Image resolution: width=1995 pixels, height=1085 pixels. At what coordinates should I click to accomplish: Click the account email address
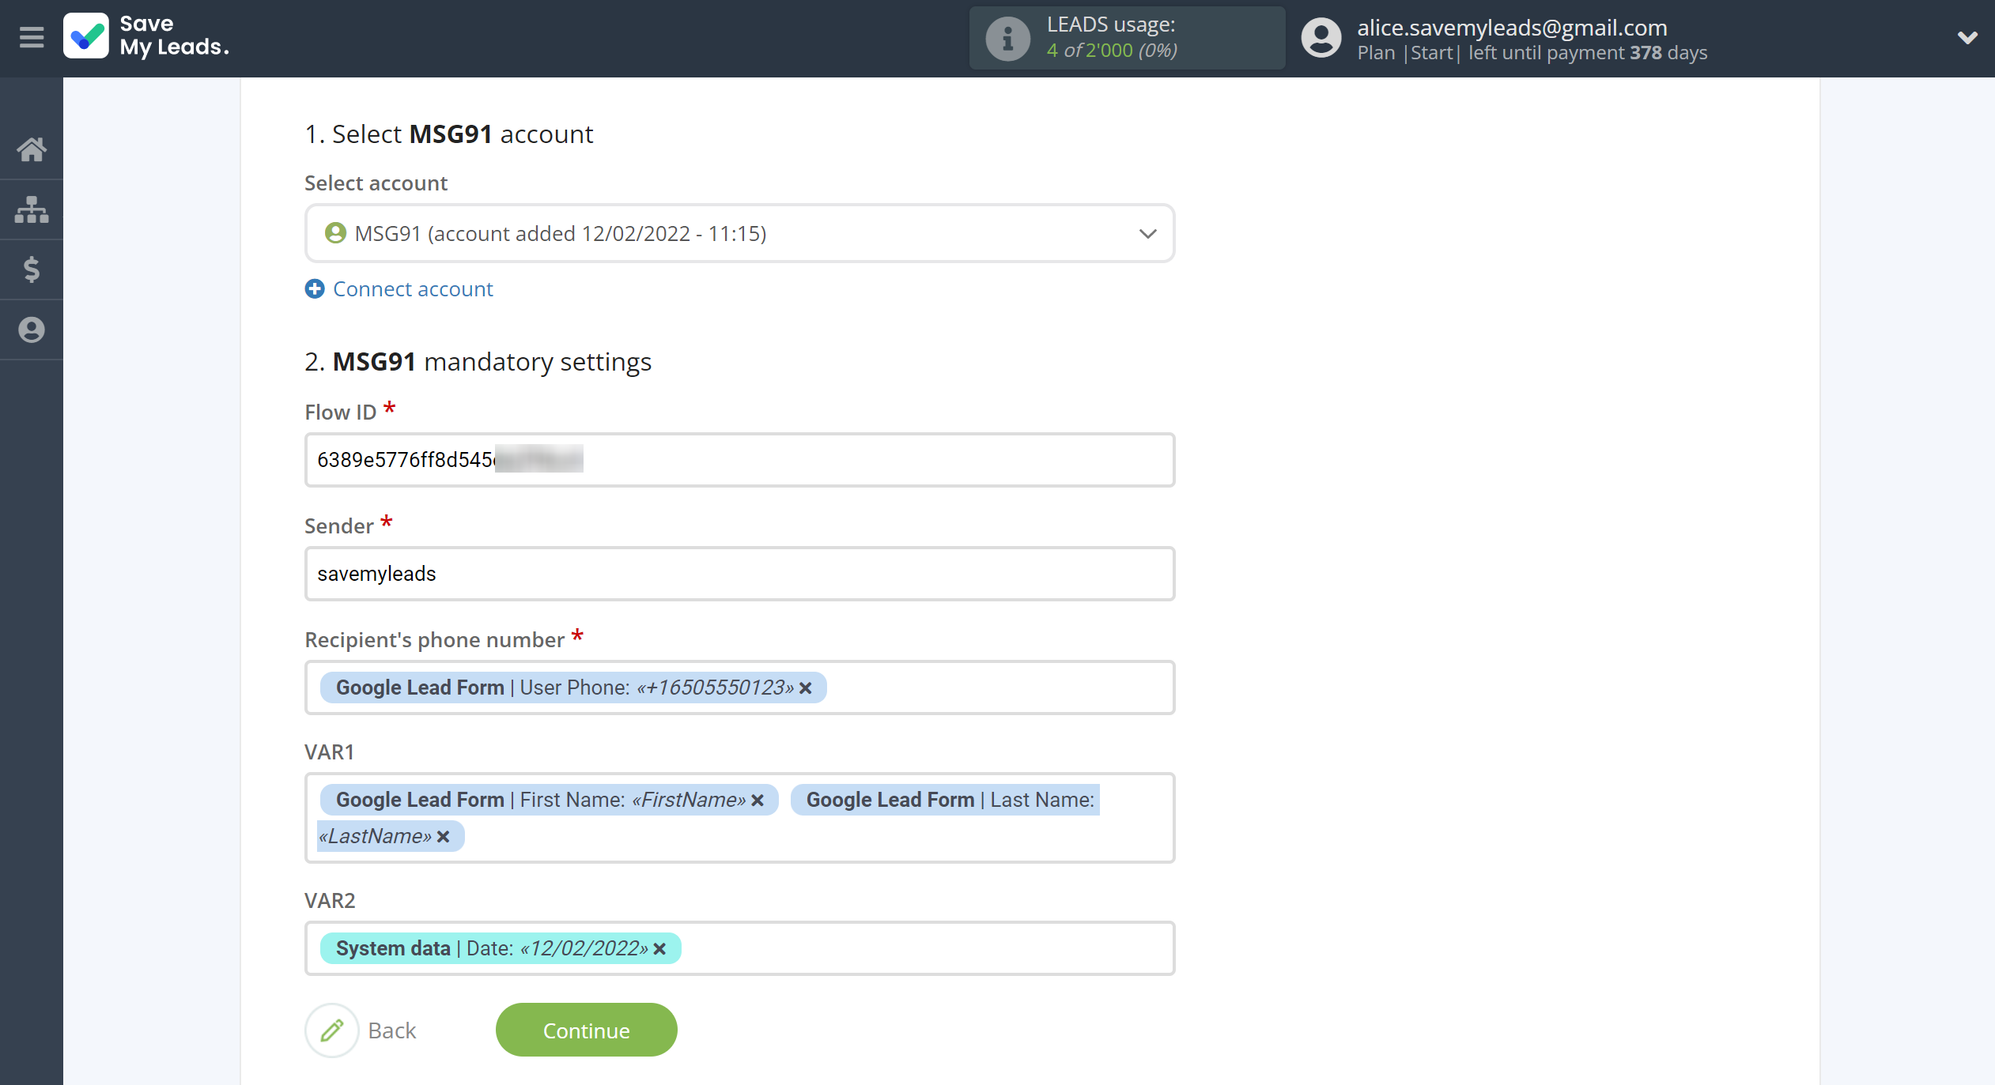click(1512, 27)
